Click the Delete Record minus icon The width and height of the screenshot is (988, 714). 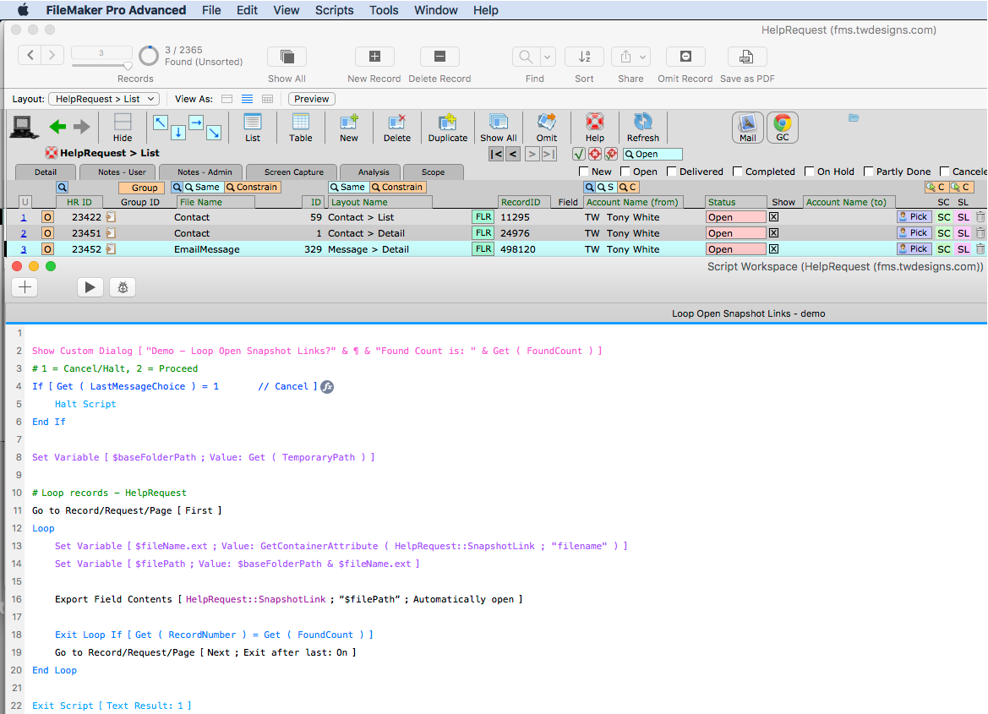(439, 57)
